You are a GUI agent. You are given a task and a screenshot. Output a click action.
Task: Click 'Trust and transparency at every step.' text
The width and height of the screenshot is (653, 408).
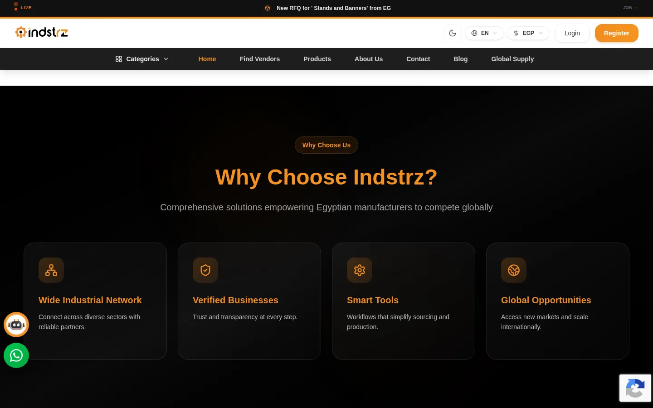coord(245,317)
